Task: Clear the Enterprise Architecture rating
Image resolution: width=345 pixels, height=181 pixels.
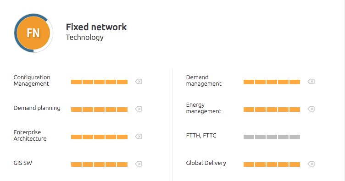Action: pos(139,137)
